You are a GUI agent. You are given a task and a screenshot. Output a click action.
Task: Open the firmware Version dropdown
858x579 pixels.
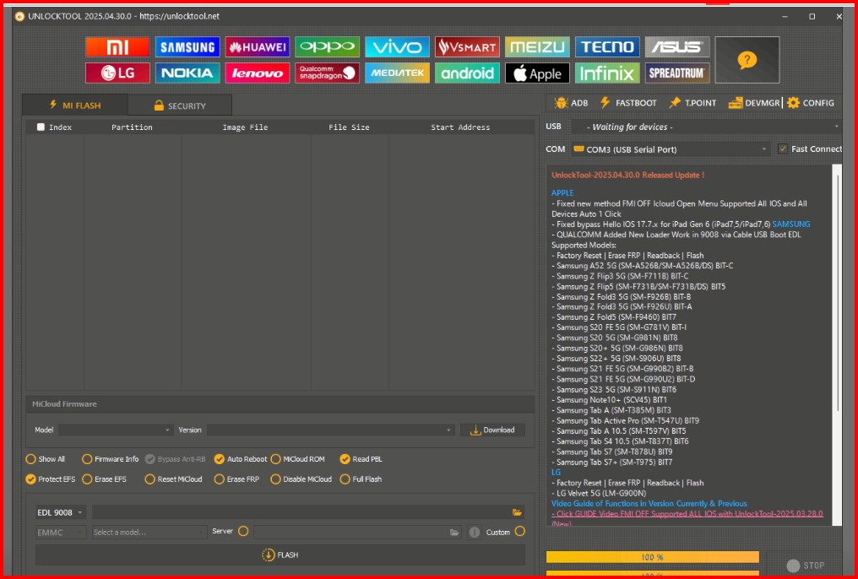pyautogui.click(x=330, y=430)
